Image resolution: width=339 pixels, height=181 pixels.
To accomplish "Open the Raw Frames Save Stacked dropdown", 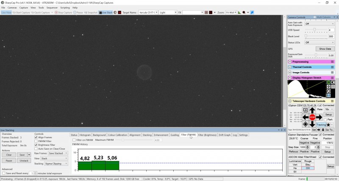I will (x=58, y=153).
